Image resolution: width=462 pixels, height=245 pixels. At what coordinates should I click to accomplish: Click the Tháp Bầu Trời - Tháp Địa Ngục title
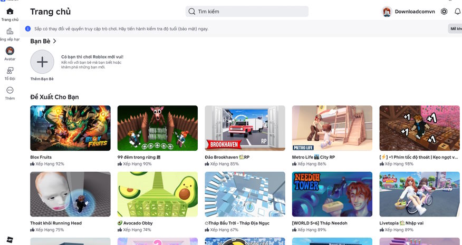[x=237, y=223]
